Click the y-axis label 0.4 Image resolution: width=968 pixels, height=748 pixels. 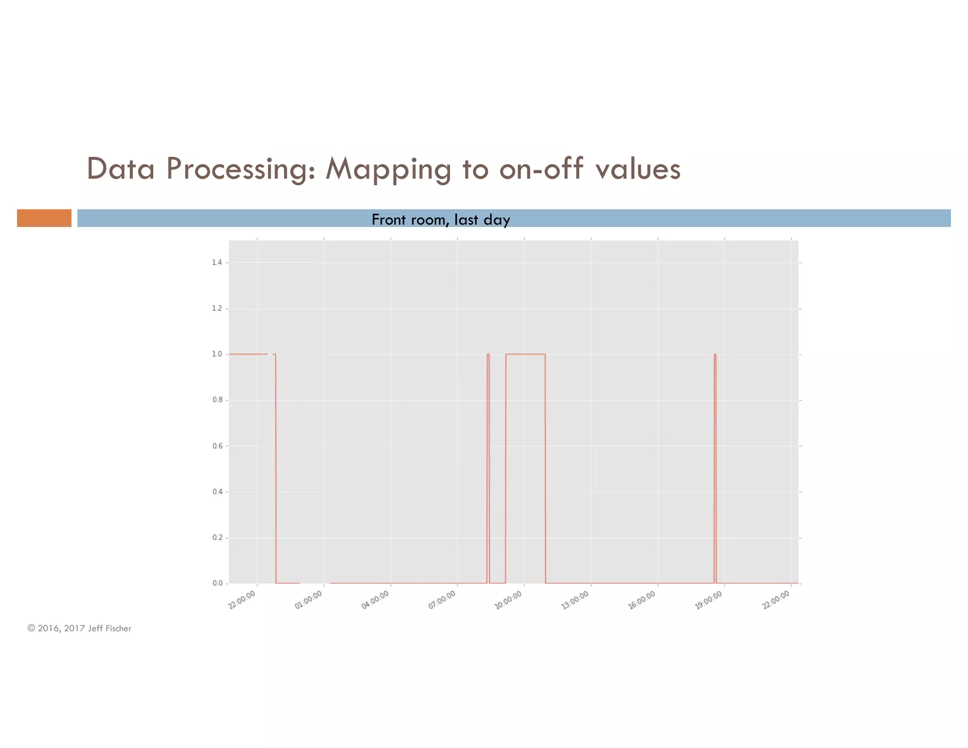[x=217, y=492]
